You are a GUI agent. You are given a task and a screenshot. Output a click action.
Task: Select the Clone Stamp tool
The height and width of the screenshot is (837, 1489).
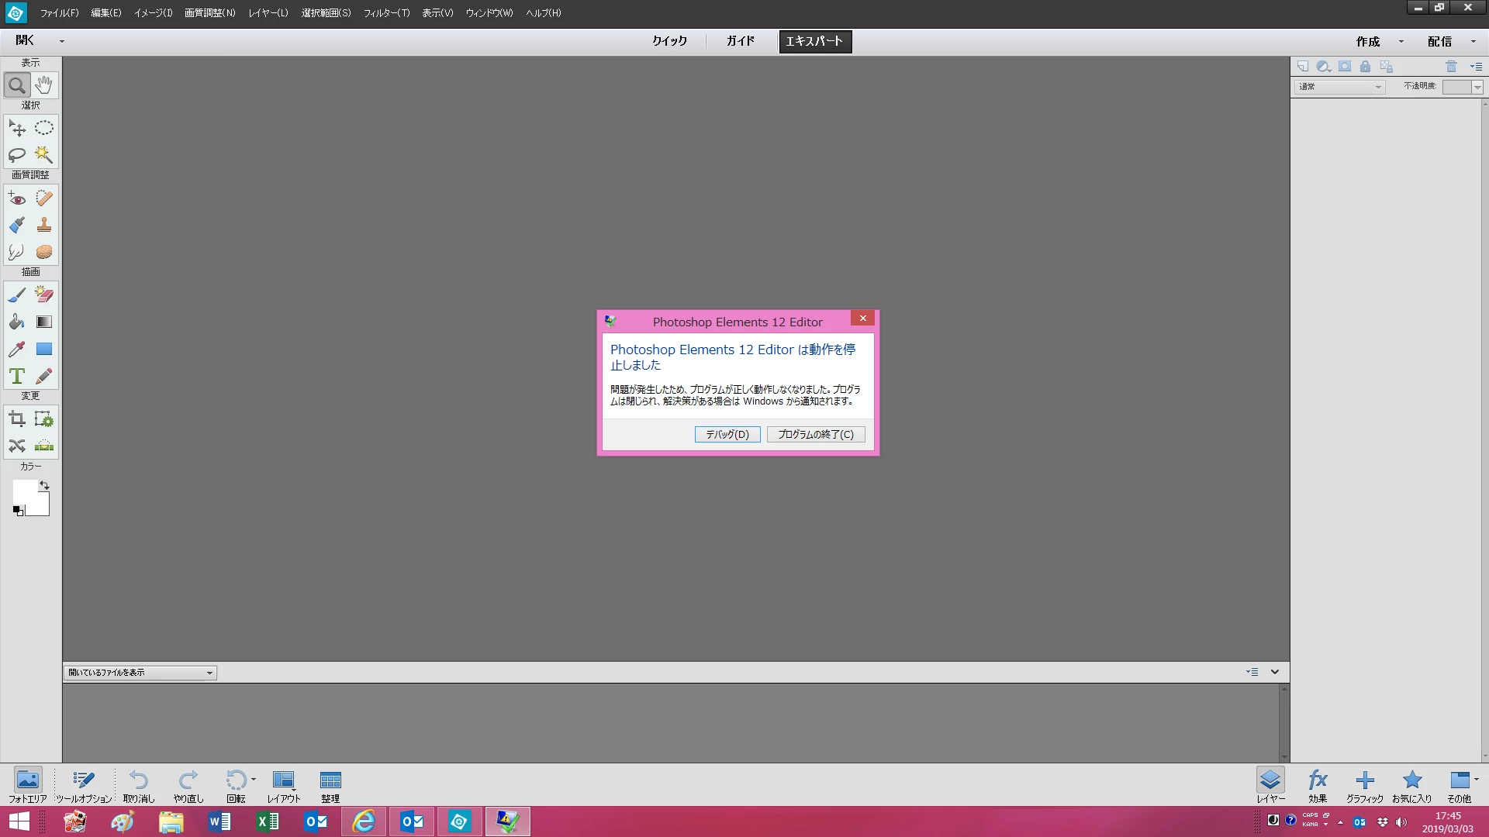coord(44,225)
